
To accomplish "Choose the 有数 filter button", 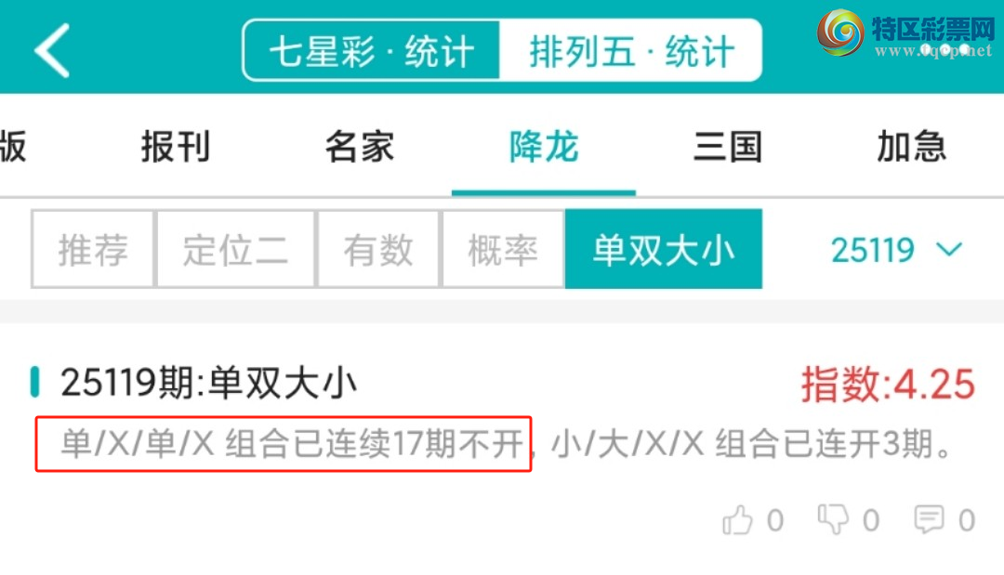I will pos(377,249).
